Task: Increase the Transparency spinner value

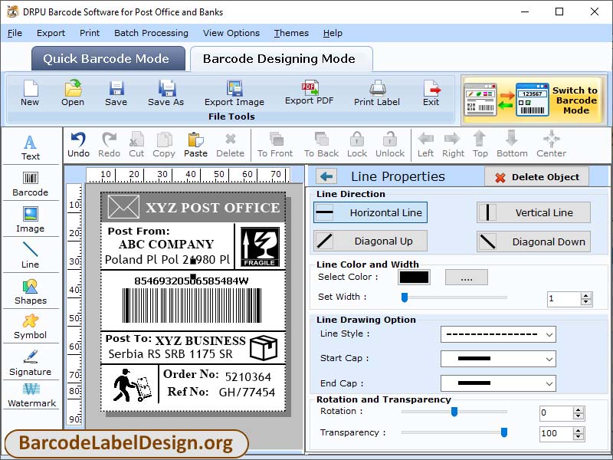Action: (579, 430)
